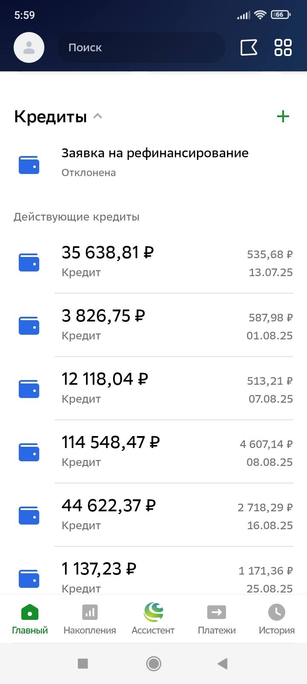Open the История clock icon
This screenshot has height=684, width=307.
coord(276,612)
